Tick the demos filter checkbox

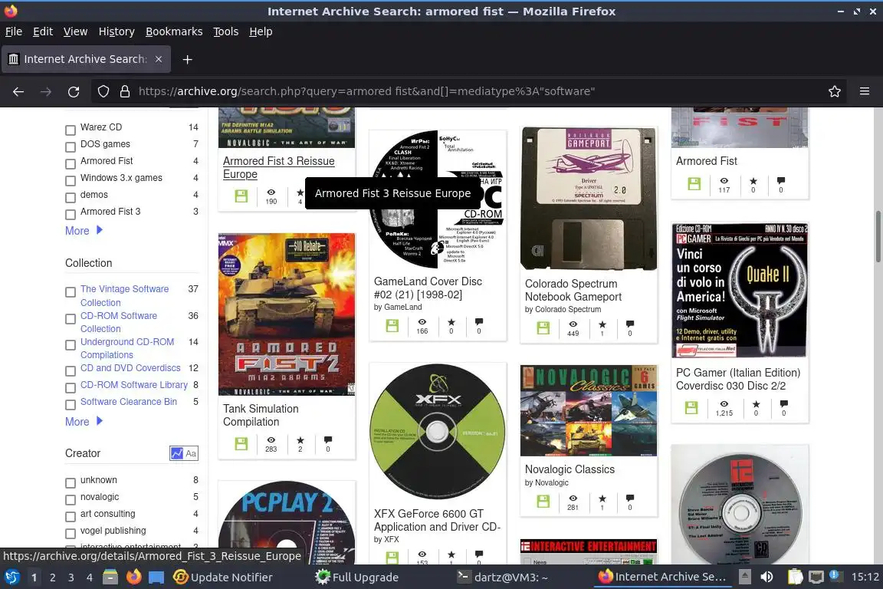[x=71, y=198]
